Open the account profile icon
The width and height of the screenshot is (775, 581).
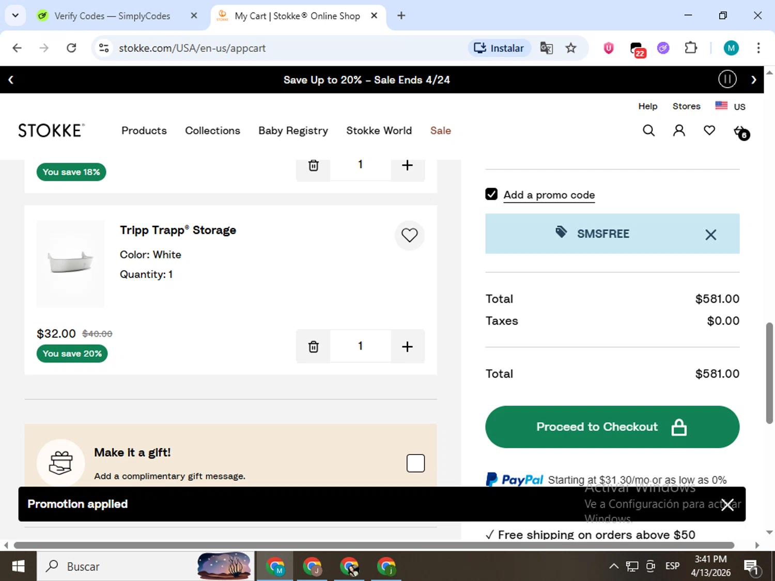pyautogui.click(x=679, y=131)
